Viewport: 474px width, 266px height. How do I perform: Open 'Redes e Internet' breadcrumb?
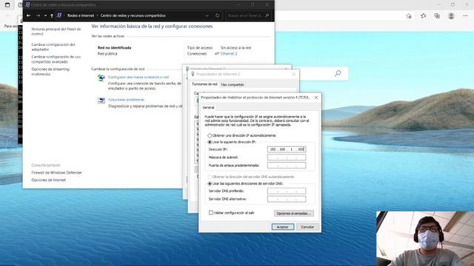(81, 16)
